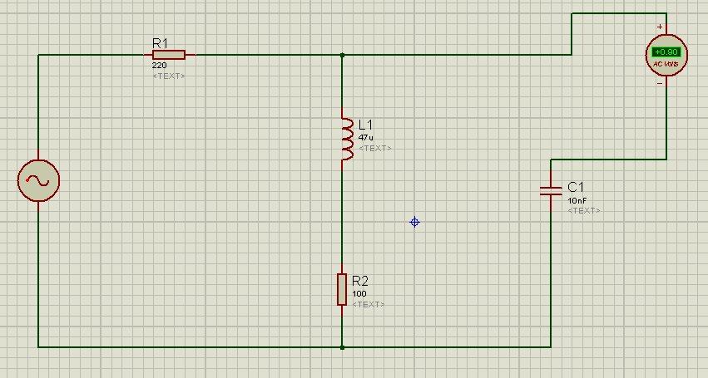The width and height of the screenshot is (708, 378).
Task: Click the 100 value of R2
Action: tap(359, 293)
